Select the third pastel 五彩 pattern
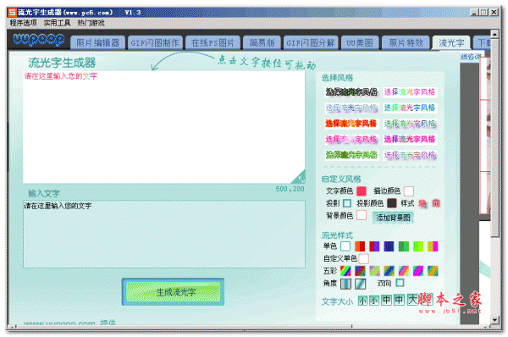The height and width of the screenshot is (337, 508). [x=374, y=271]
